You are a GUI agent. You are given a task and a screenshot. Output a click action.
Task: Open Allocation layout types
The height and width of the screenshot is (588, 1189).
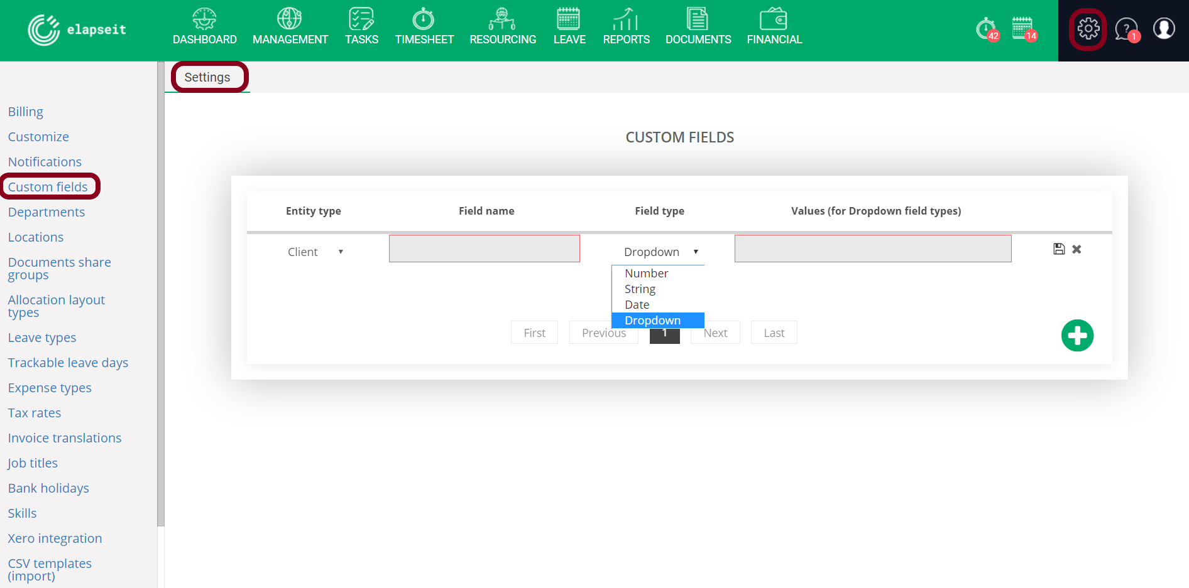tap(57, 306)
